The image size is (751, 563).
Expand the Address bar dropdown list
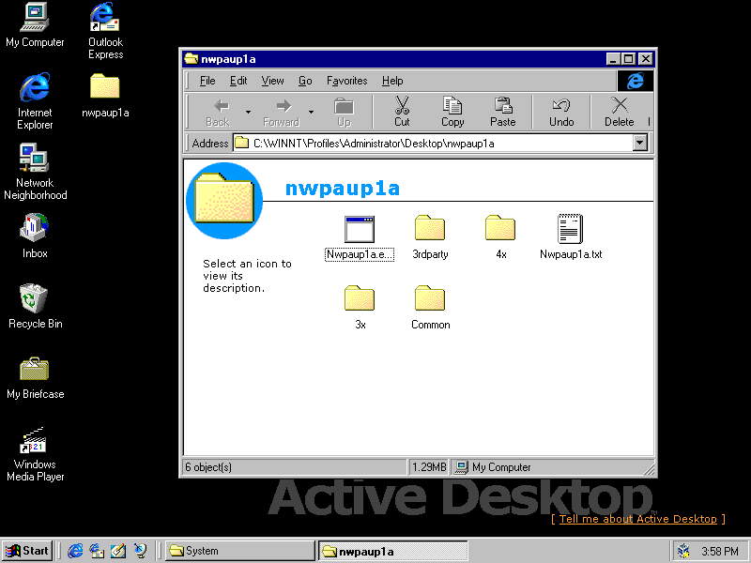[640, 143]
